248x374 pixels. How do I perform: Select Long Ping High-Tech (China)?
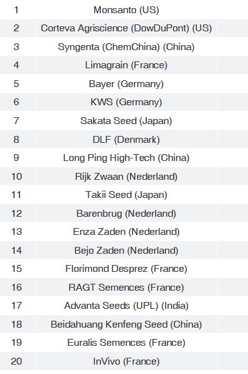pyautogui.click(x=126, y=158)
